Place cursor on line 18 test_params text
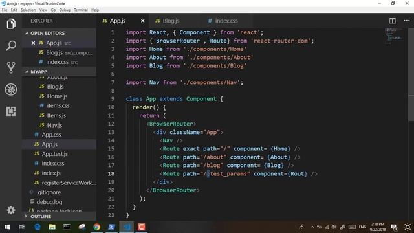The height and width of the screenshot is (233, 414). (x=228, y=174)
